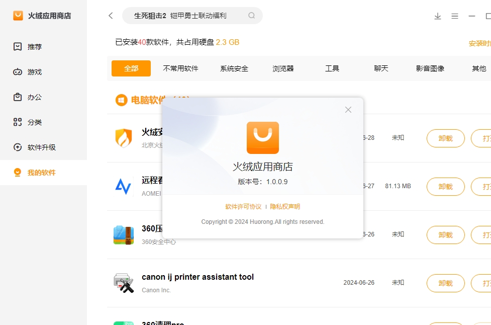Click the 360安全中心 publisher text

click(159, 242)
